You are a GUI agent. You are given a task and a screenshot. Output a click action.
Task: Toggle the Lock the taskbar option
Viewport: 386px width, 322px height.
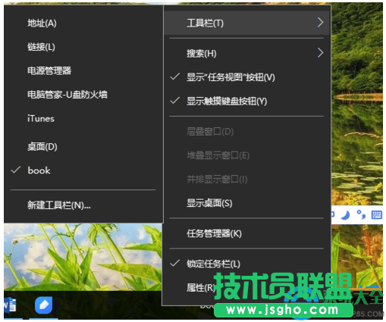(x=175, y=264)
